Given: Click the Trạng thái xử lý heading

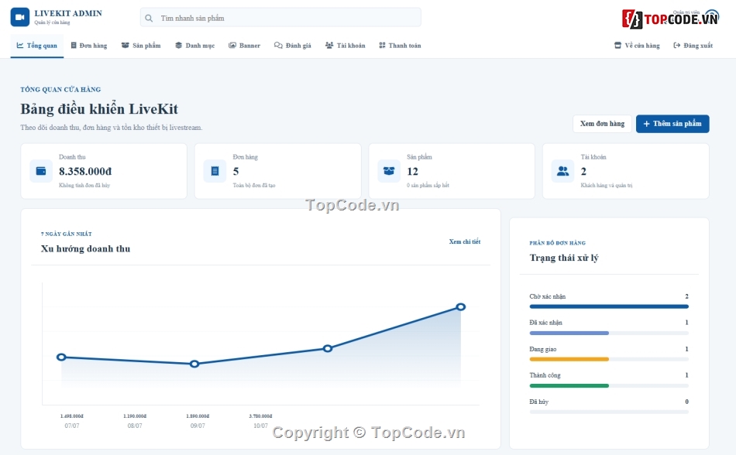Looking at the screenshot, I should pyautogui.click(x=564, y=258).
